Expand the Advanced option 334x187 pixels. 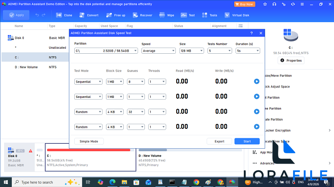coord(329,163)
